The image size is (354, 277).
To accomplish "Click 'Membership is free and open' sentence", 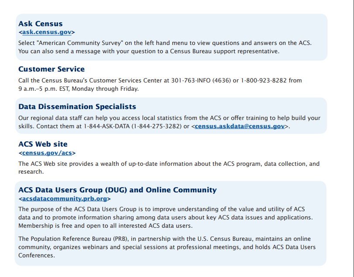I will click(x=106, y=226).
